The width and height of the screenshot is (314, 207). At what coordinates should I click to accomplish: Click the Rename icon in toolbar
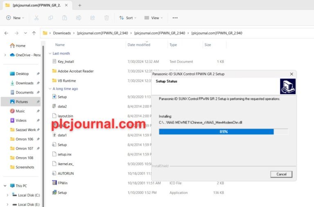click(78, 18)
